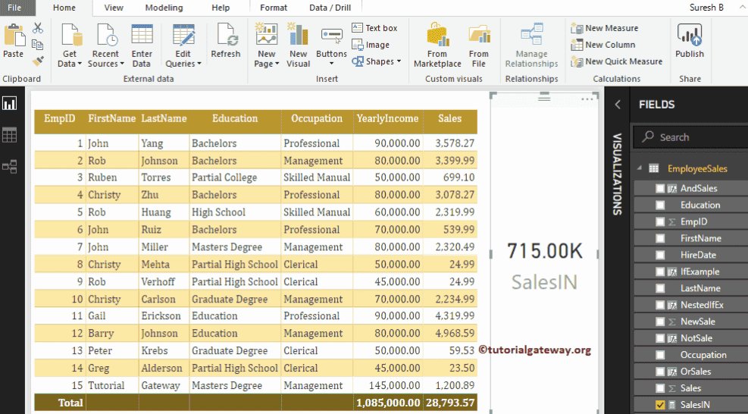Screen dimensions: 748x414
Task: Collapse the EmployeeSales table tree
Action: (639, 169)
